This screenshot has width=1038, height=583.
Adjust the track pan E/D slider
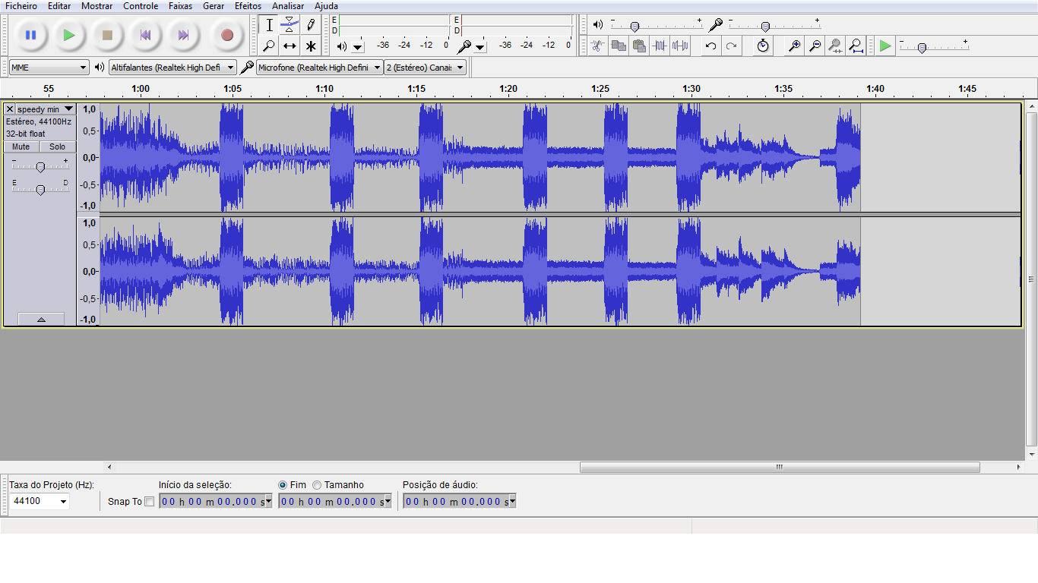click(41, 189)
